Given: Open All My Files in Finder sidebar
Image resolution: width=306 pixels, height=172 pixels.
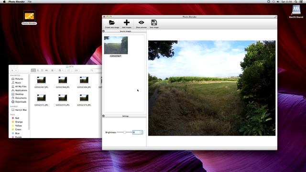Looking at the screenshot, I should coord(21,86).
